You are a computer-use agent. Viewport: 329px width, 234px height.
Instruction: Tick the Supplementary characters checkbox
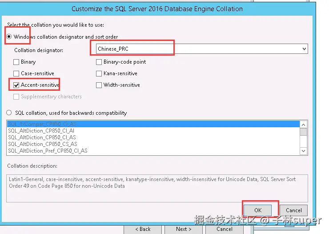pyautogui.click(x=16, y=97)
